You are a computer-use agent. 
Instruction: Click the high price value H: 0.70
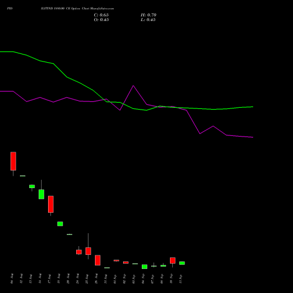tap(148, 15)
